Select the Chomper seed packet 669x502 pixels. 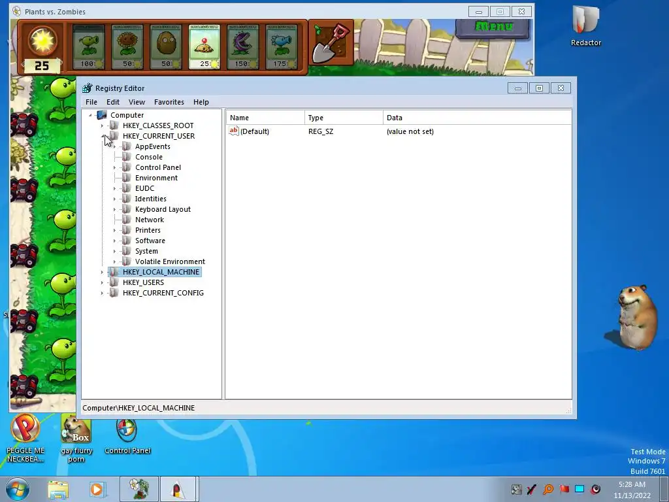click(242, 46)
